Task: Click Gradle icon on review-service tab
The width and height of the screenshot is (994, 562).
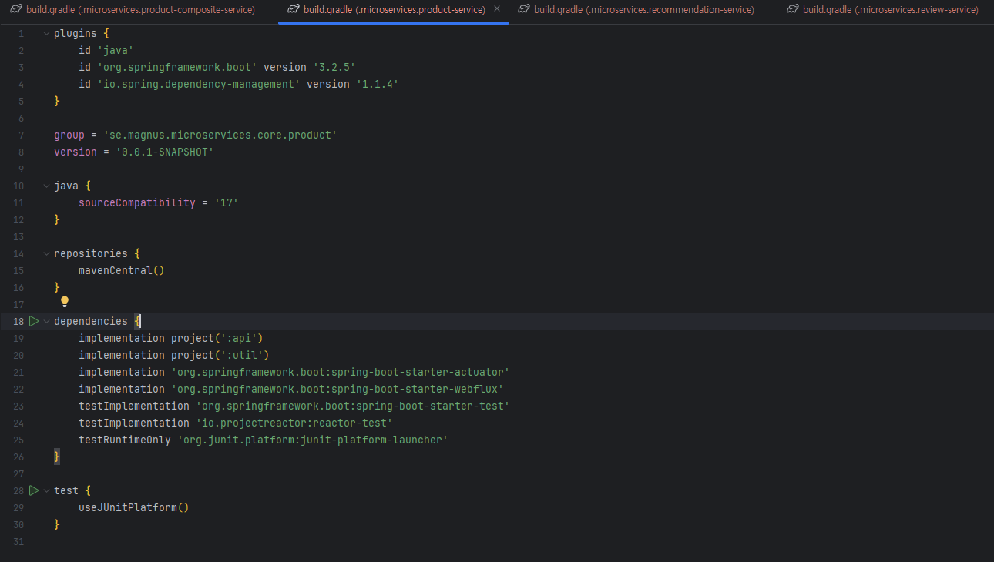Action: (793, 9)
